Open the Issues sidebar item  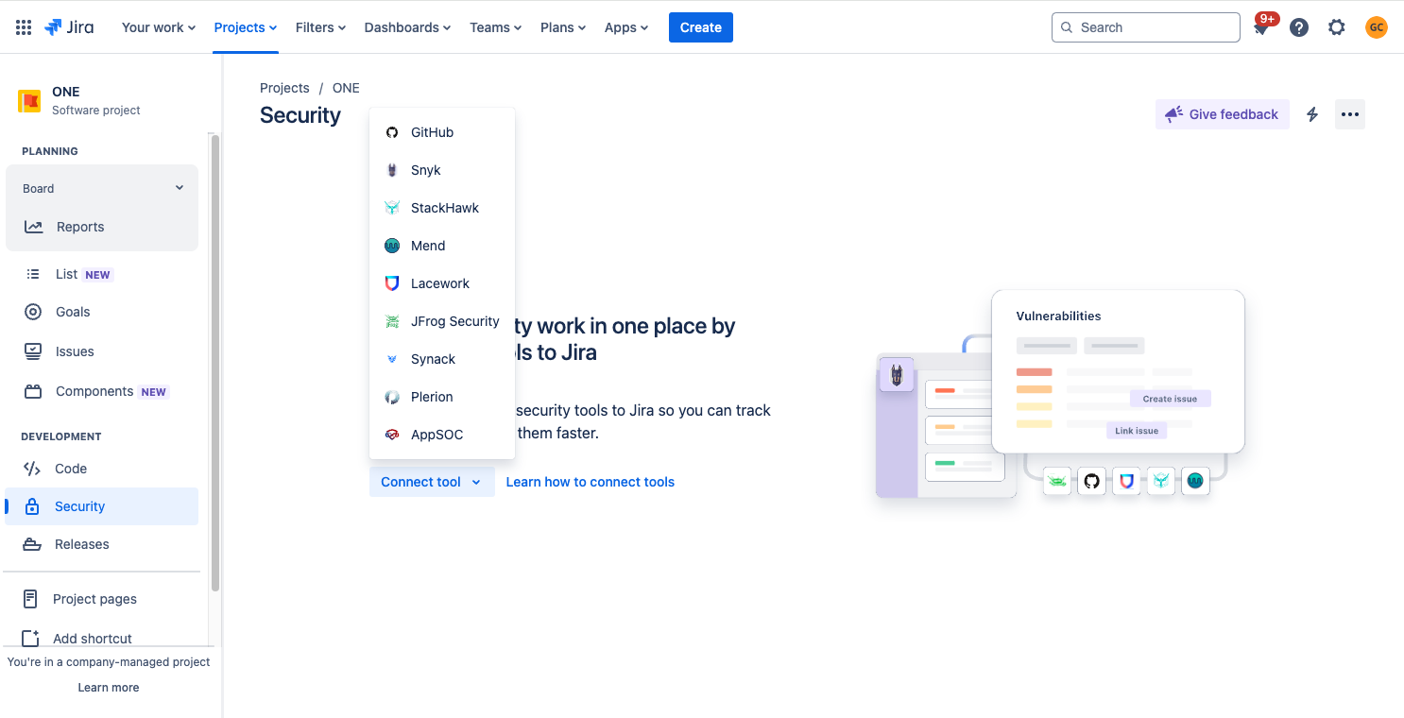tap(102, 351)
